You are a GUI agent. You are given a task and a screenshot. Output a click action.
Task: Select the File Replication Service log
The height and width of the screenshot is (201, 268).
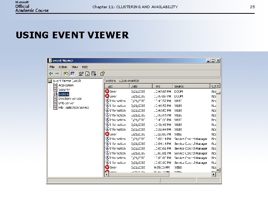coord(74,108)
